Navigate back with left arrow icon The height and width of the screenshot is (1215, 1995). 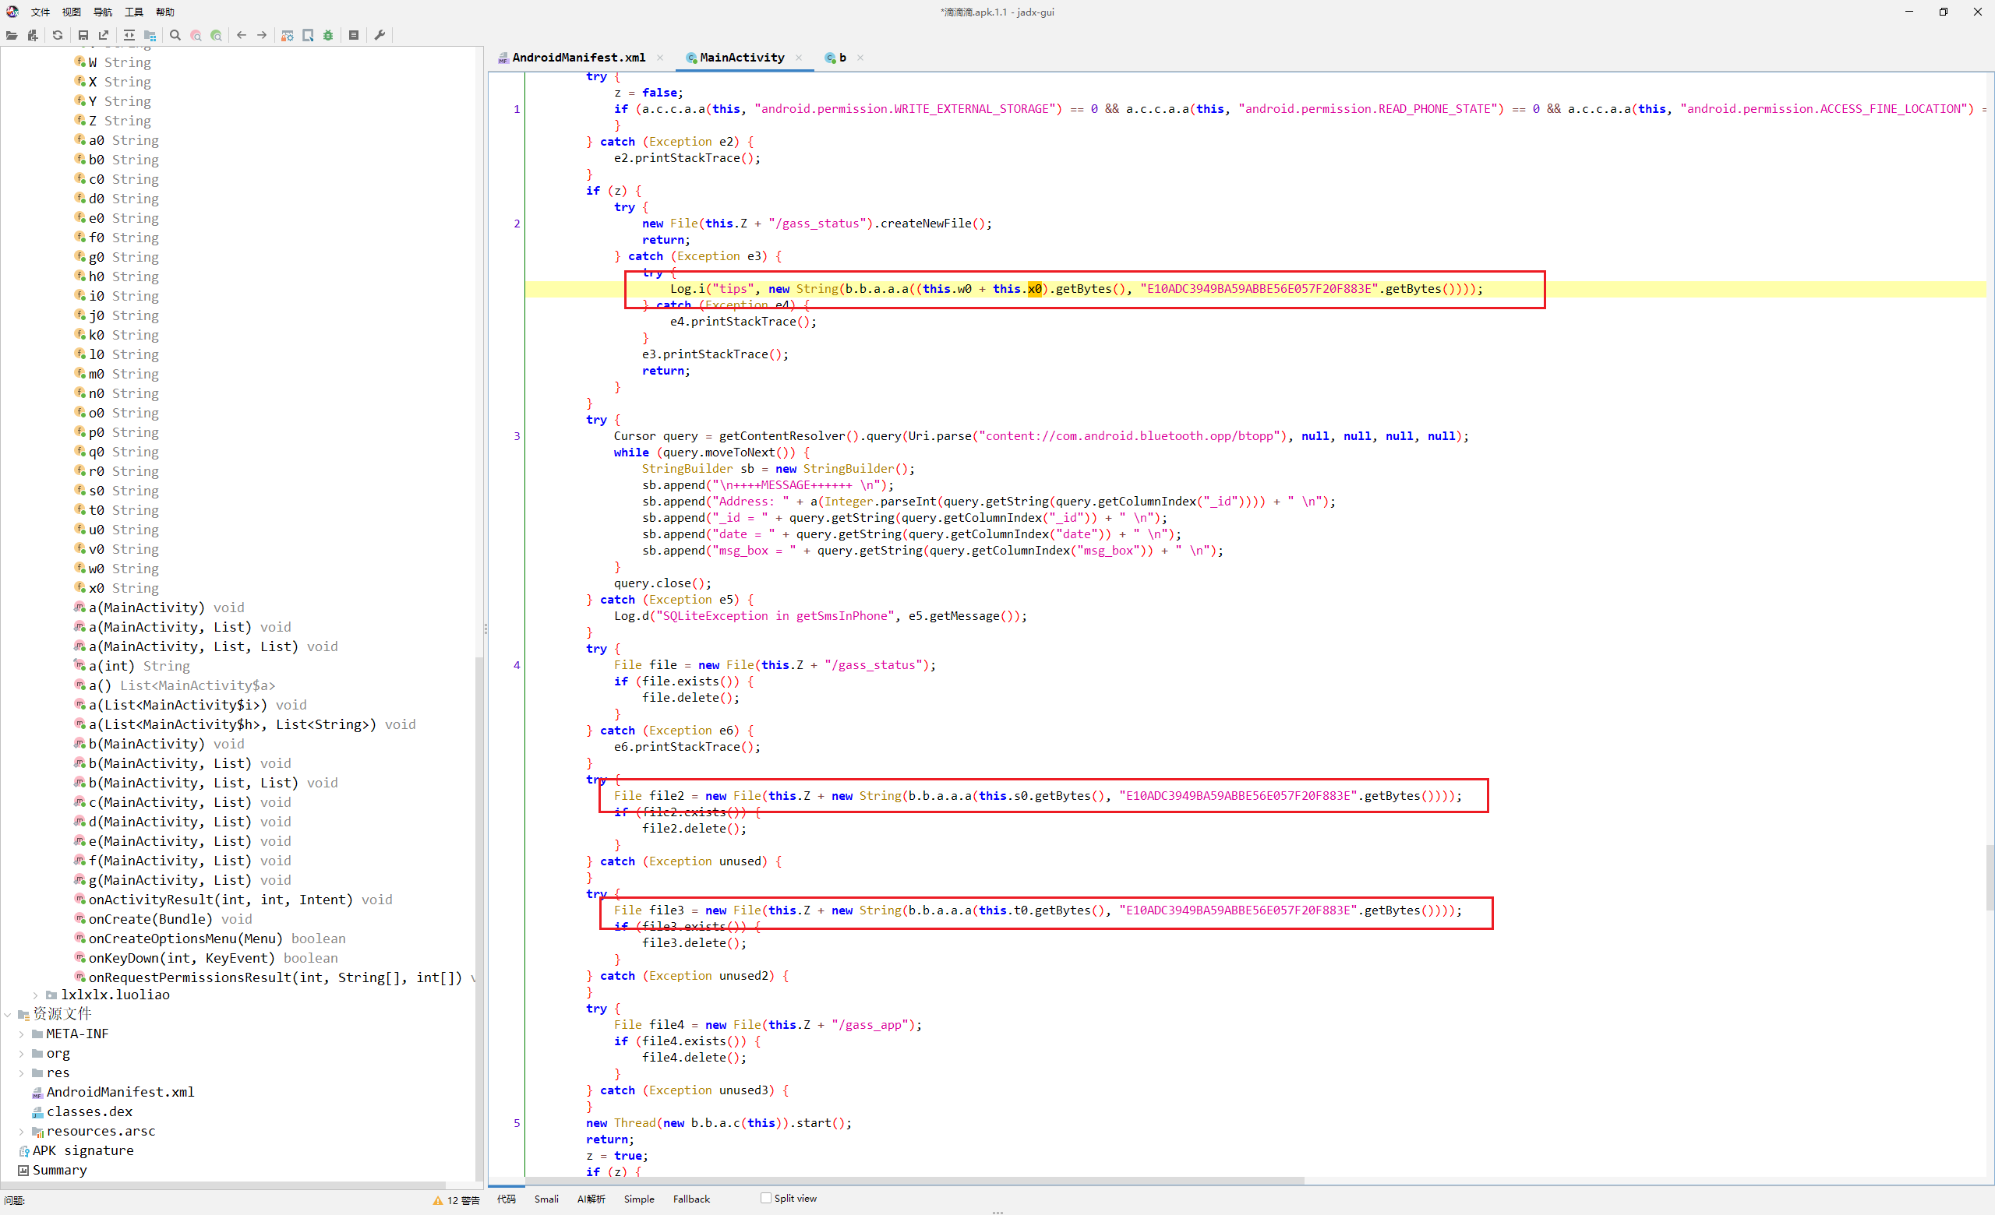pyautogui.click(x=242, y=35)
